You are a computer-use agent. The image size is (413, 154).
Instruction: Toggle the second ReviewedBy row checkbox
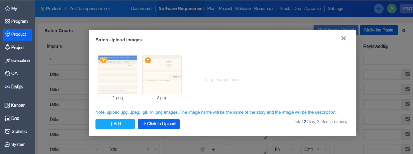(407, 89)
